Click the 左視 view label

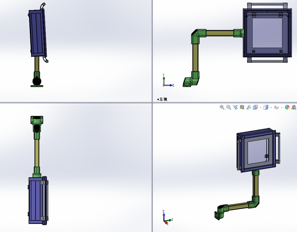tap(162, 99)
